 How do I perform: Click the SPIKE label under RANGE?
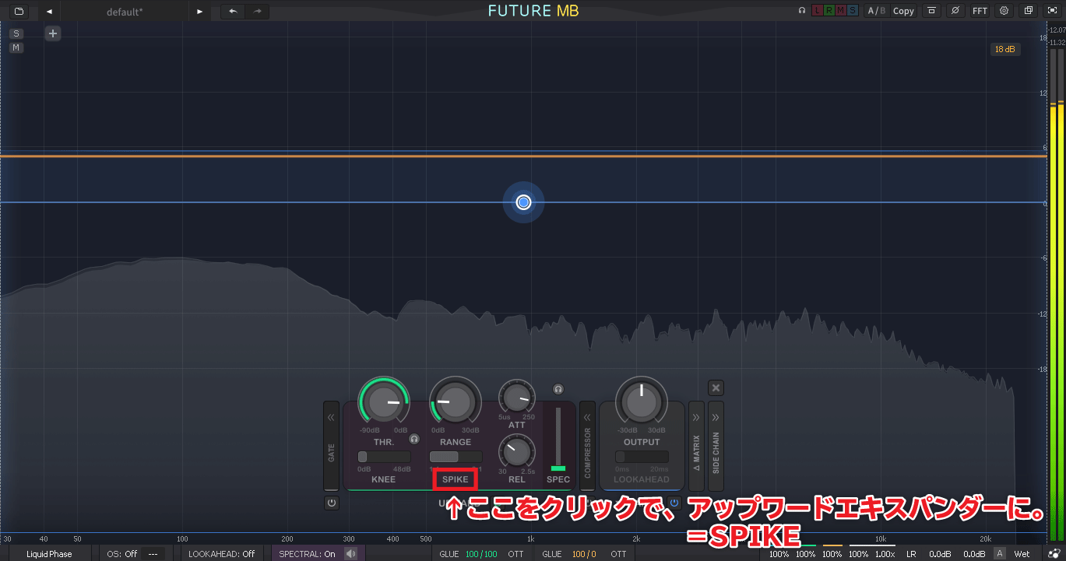coord(456,479)
